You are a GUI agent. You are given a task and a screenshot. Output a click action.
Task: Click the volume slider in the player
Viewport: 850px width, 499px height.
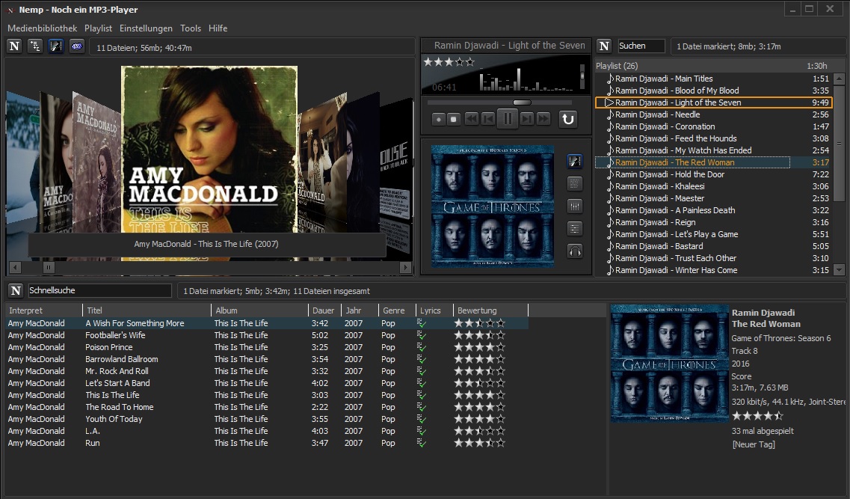tap(582, 76)
